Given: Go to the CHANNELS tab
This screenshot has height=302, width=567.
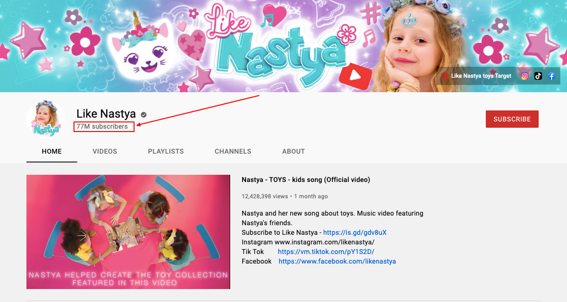Looking at the screenshot, I should (233, 151).
